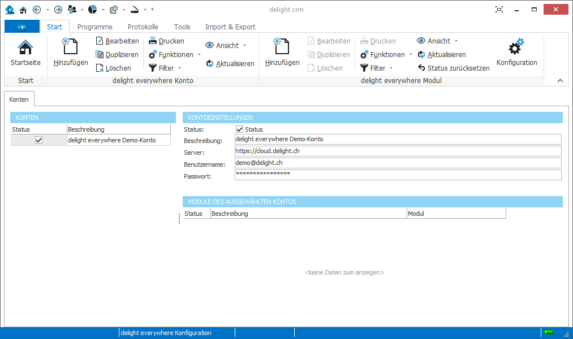Open Filter dropdown in Modul group

(377, 68)
